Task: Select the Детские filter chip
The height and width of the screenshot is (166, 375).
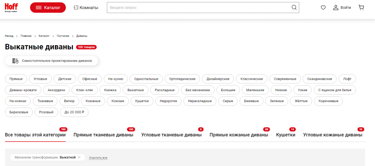Action: tap(65, 79)
